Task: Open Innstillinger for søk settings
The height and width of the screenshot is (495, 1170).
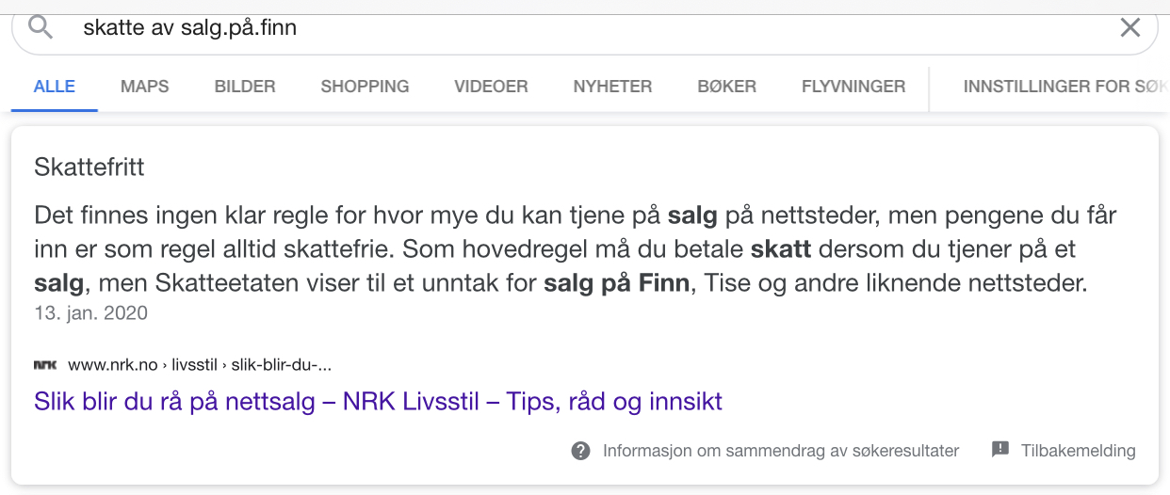Action: pyautogui.click(x=1065, y=87)
